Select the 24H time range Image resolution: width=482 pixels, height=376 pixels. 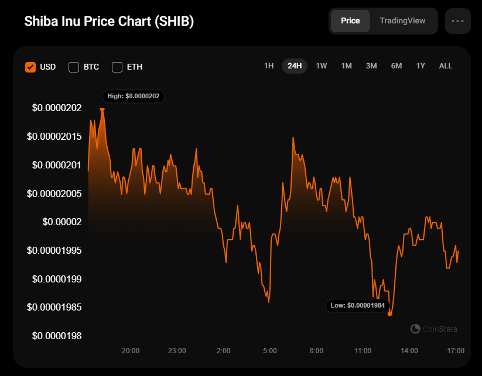click(295, 65)
